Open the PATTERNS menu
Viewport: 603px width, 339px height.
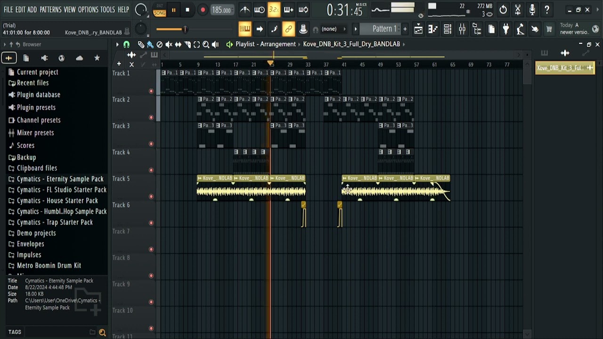[x=50, y=9]
